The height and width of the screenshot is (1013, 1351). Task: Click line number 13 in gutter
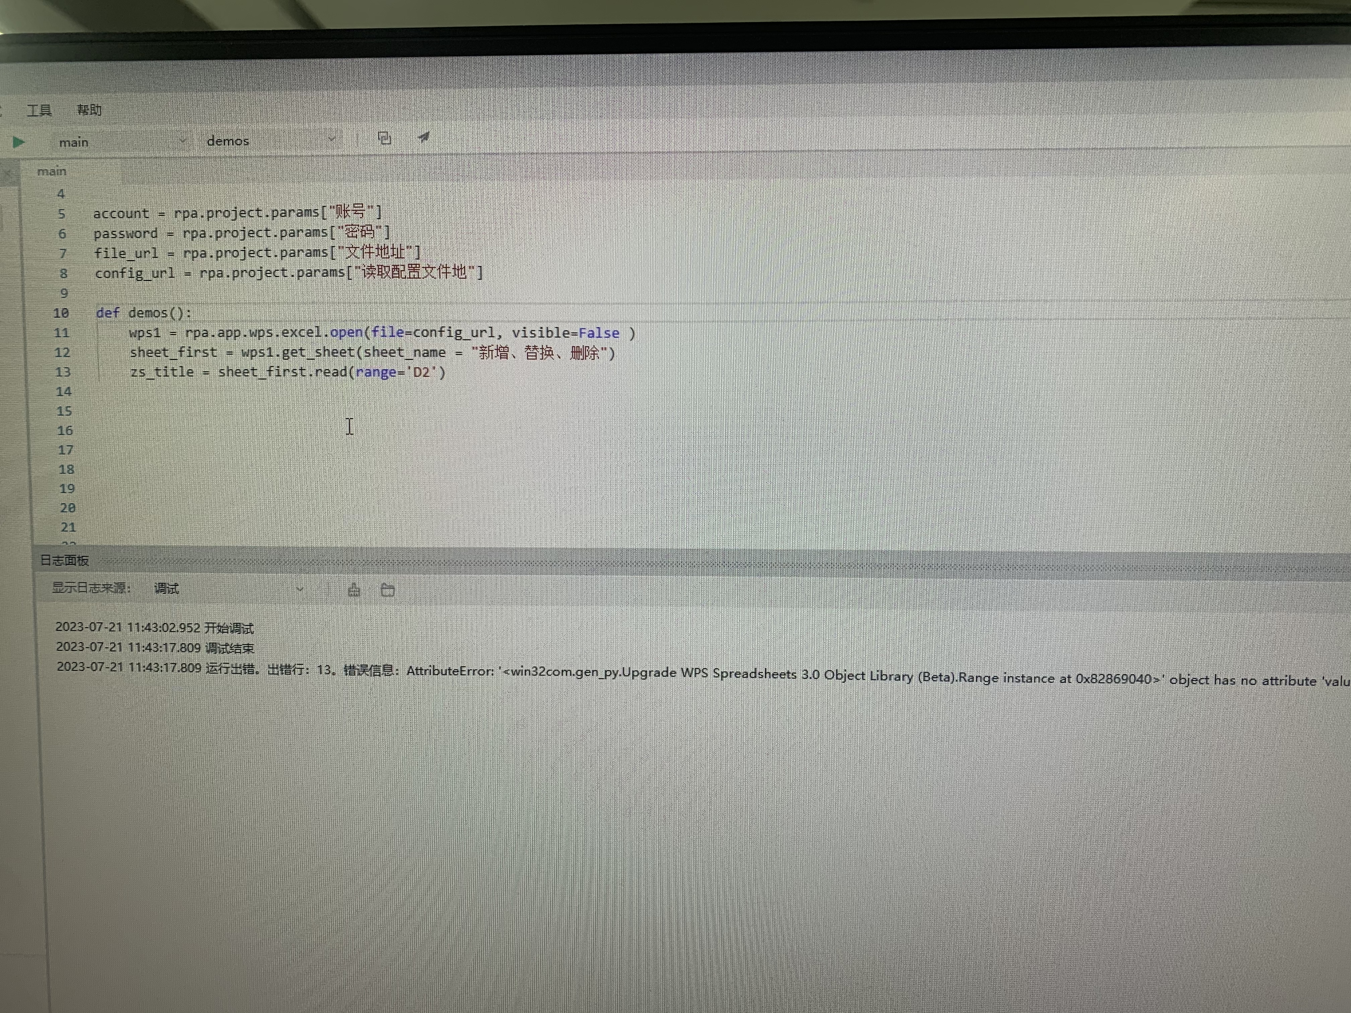[x=63, y=372]
